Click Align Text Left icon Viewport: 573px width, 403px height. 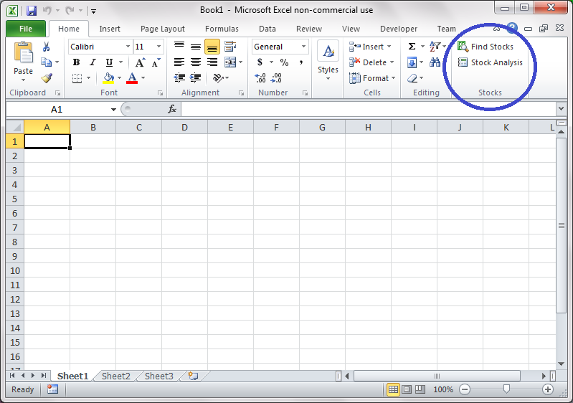pyautogui.click(x=179, y=62)
